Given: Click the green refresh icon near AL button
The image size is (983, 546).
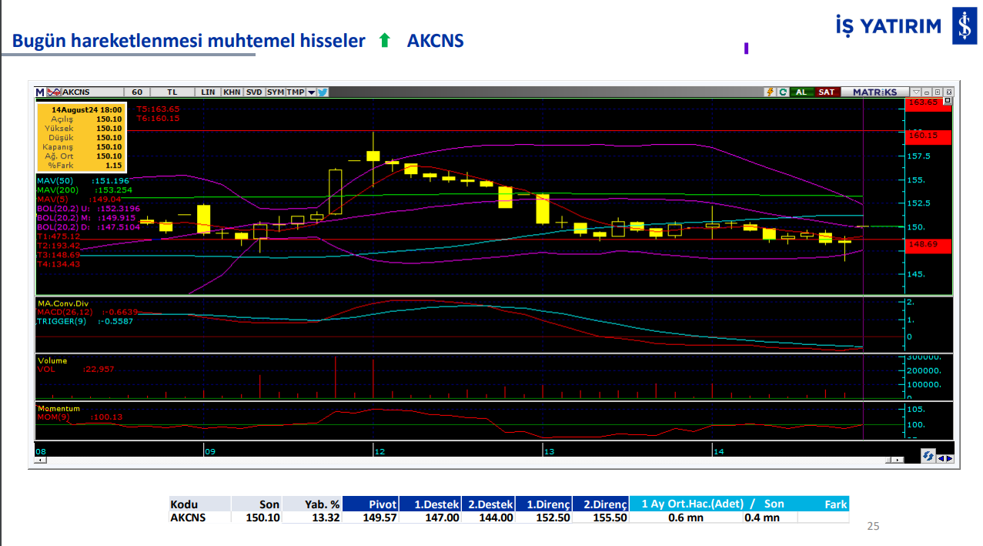Looking at the screenshot, I should [x=783, y=92].
